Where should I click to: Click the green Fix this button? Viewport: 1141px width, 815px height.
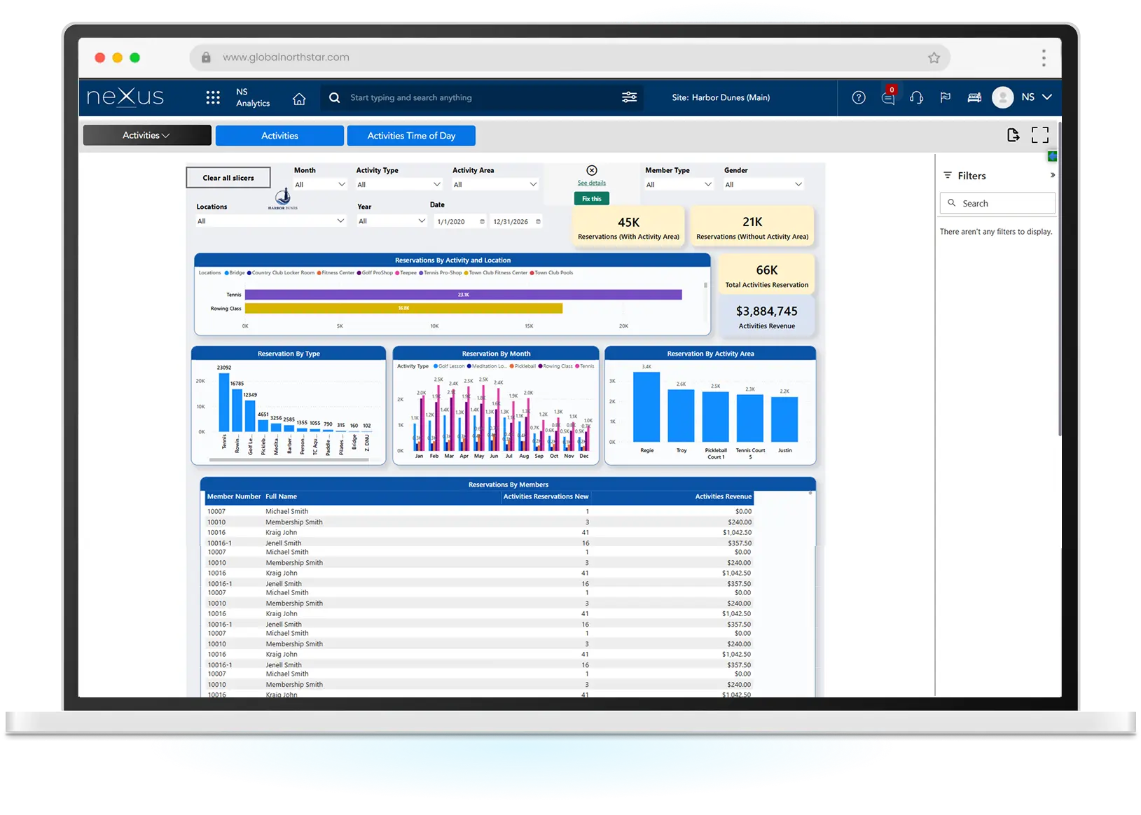tap(592, 199)
